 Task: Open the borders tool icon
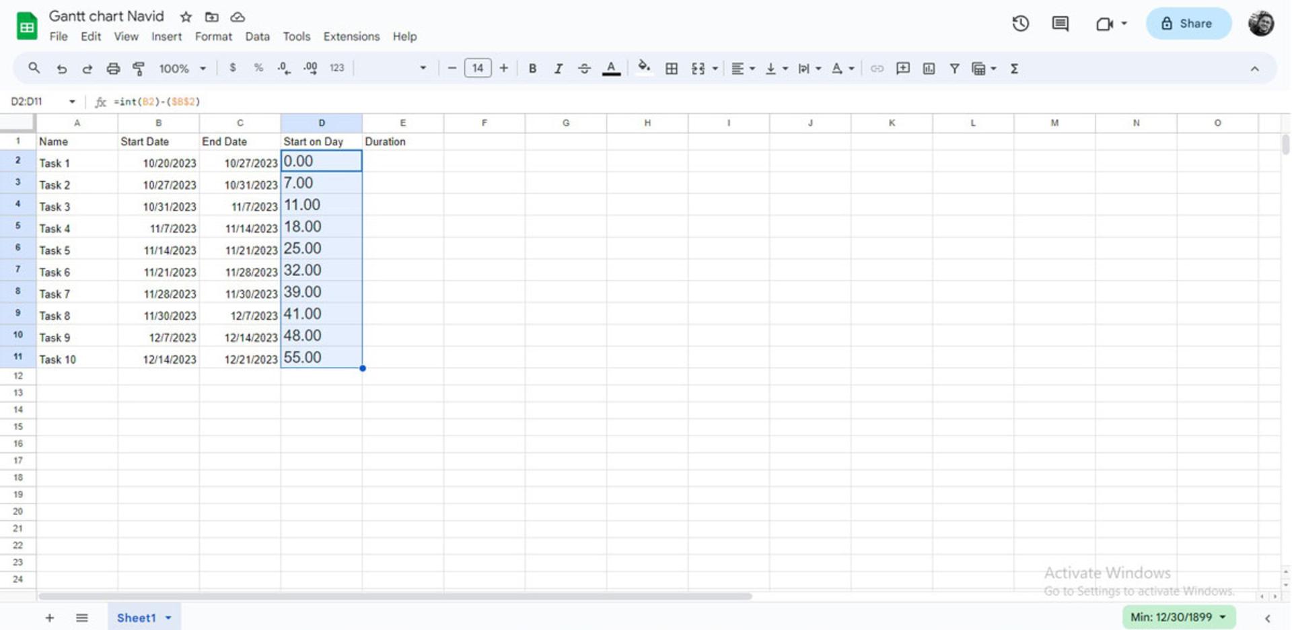tap(671, 68)
